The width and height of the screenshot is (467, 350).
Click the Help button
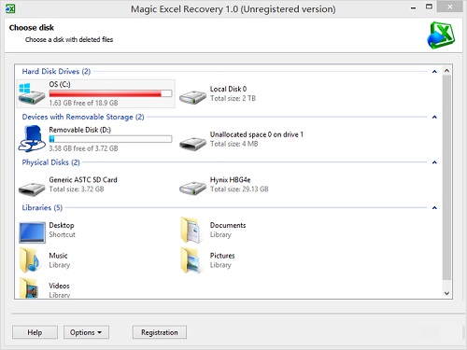pyautogui.click(x=35, y=332)
